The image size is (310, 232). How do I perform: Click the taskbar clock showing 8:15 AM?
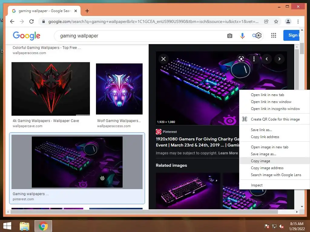pos(297,226)
